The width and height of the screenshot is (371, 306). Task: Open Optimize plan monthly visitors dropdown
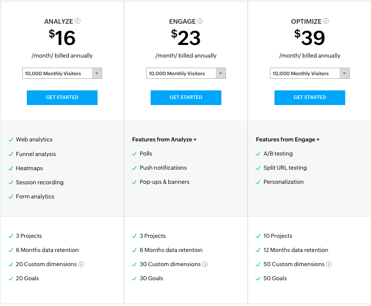pyautogui.click(x=310, y=74)
